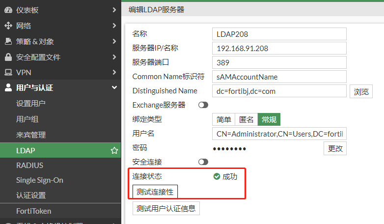384x224 pixels.
Task: Click the 测试连接性 button
Action: click(x=155, y=192)
